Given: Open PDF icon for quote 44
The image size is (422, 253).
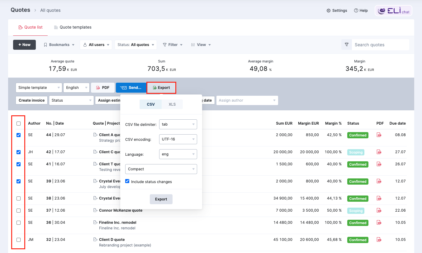Looking at the screenshot, I should pyautogui.click(x=379, y=135).
